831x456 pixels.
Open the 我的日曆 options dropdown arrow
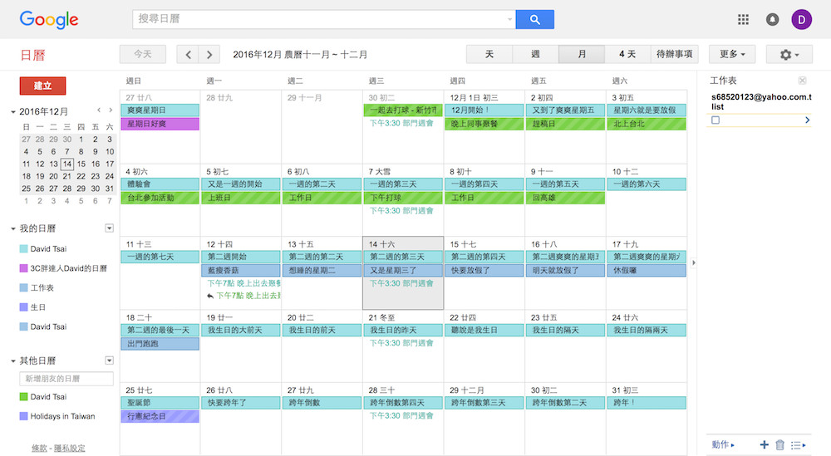[109, 228]
